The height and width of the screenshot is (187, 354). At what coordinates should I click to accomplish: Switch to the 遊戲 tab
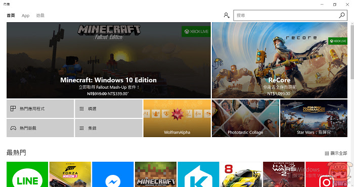tap(40, 15)
